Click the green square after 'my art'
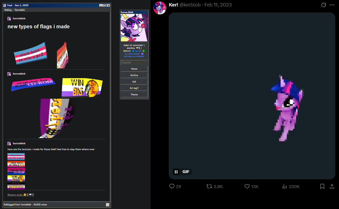The width and height of the screenshot is (339, 209). coord(144,51)
